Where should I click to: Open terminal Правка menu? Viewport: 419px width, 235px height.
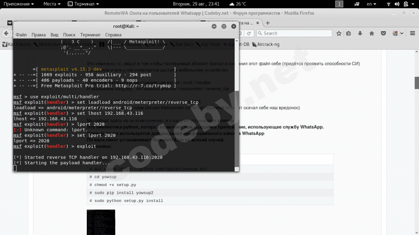38,35
